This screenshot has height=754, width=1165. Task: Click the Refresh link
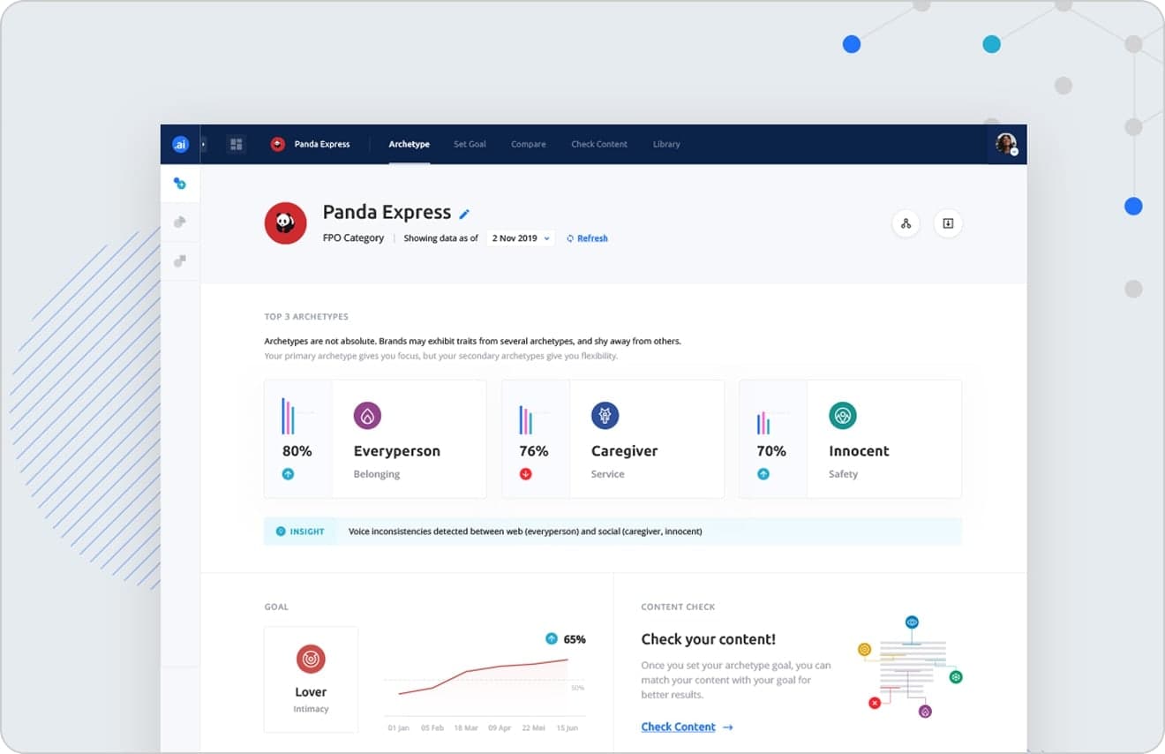pyautogui.click(x=588, y=238)
